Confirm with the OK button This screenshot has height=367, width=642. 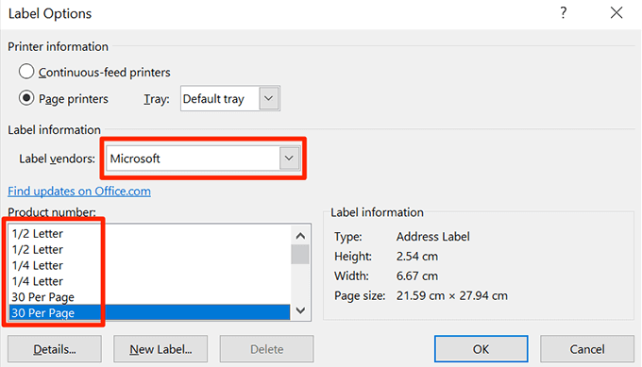coord(481,349)
